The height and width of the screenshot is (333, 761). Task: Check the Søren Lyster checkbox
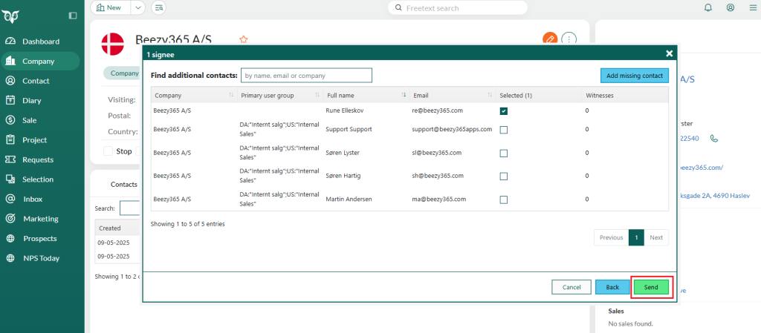504,153
